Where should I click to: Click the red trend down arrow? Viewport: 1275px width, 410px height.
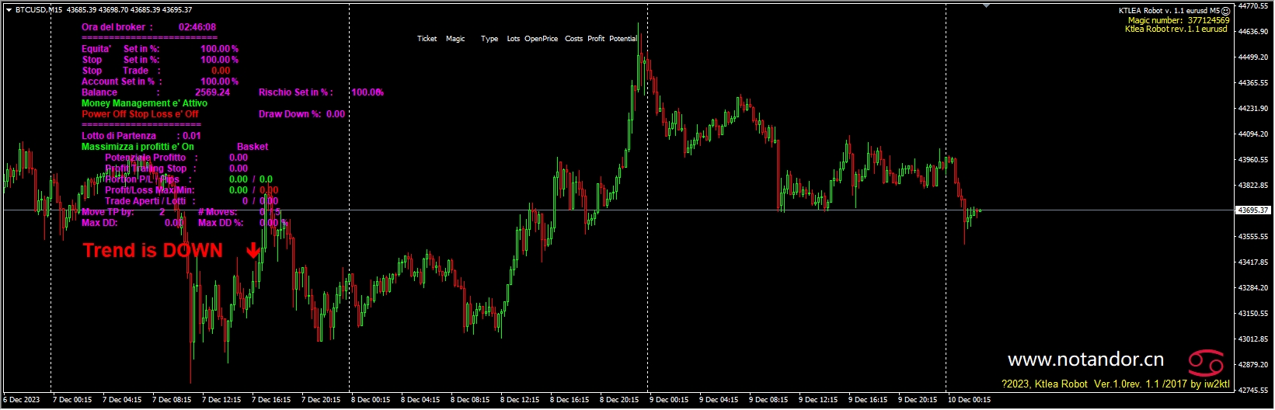[253, 250]
